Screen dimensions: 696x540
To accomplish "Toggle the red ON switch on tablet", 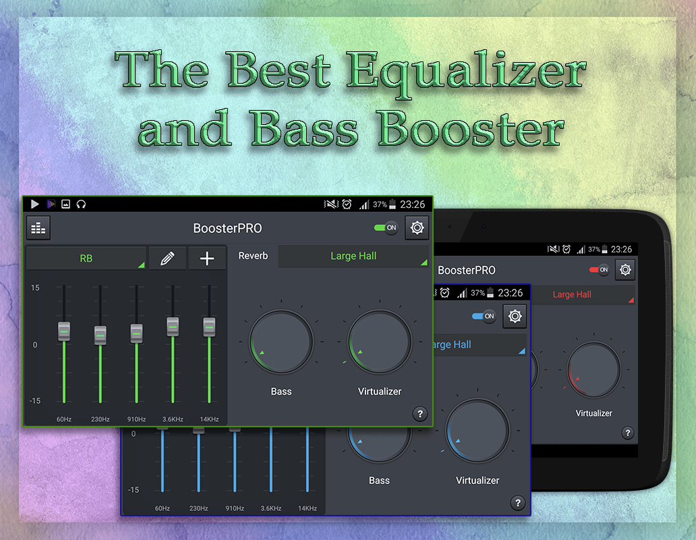I will coord(599,269).
